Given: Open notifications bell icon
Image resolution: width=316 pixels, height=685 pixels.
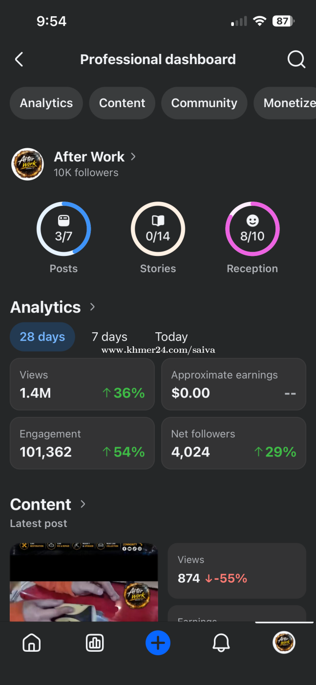Looking at the screenshot, I should (221, 642).
